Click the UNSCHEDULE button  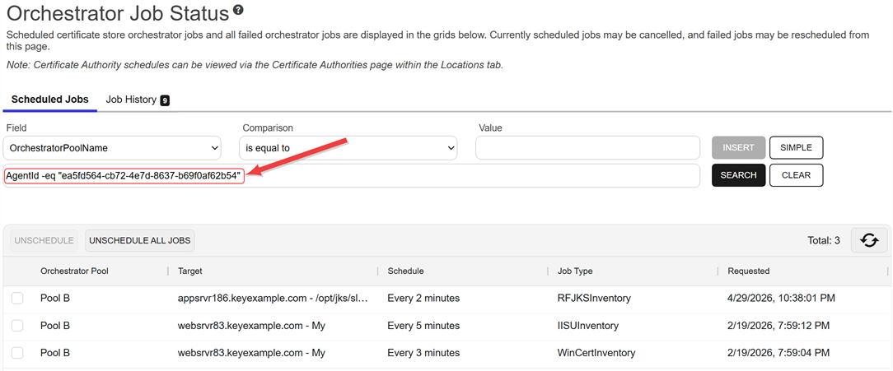(x=44, y=240)
